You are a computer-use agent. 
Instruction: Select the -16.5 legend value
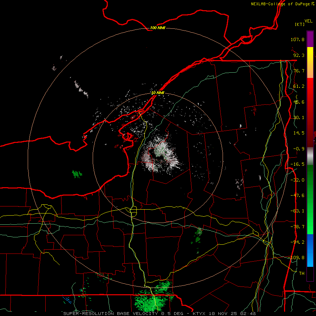(x=297, y=164)
